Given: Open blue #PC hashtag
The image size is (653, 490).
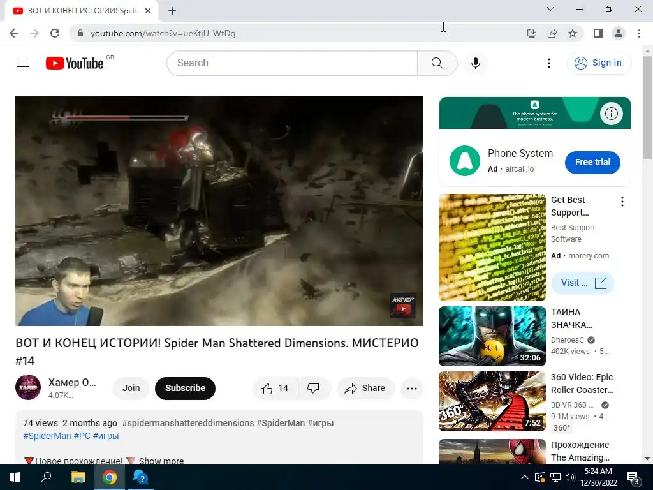Looking at the screenshot, I should pyautogui.click(x=82, y=436).
